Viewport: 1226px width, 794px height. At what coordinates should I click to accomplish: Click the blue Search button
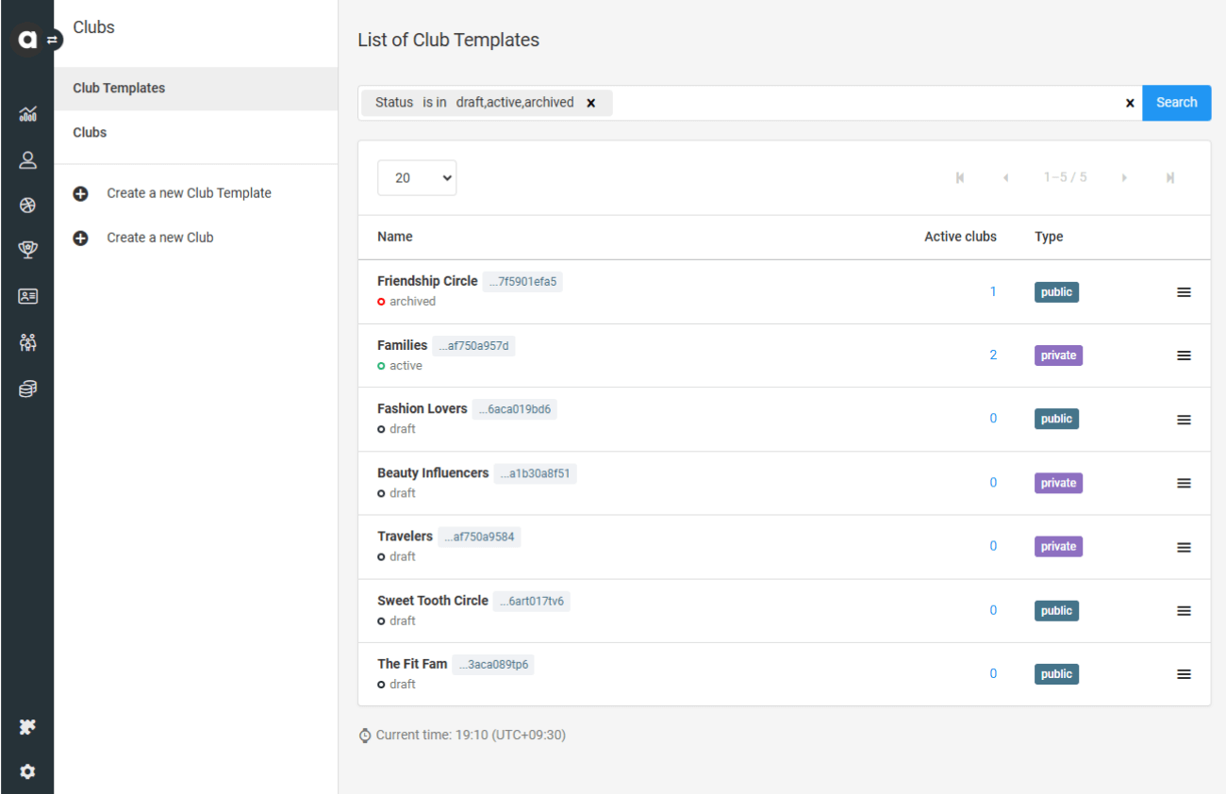point(1176,103)
